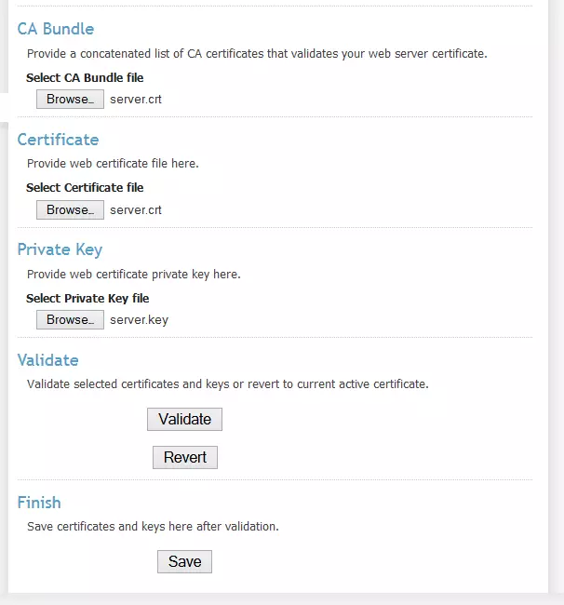Revert to the current active certificate
Screen dimensions: 564x605
click(184, 458)
